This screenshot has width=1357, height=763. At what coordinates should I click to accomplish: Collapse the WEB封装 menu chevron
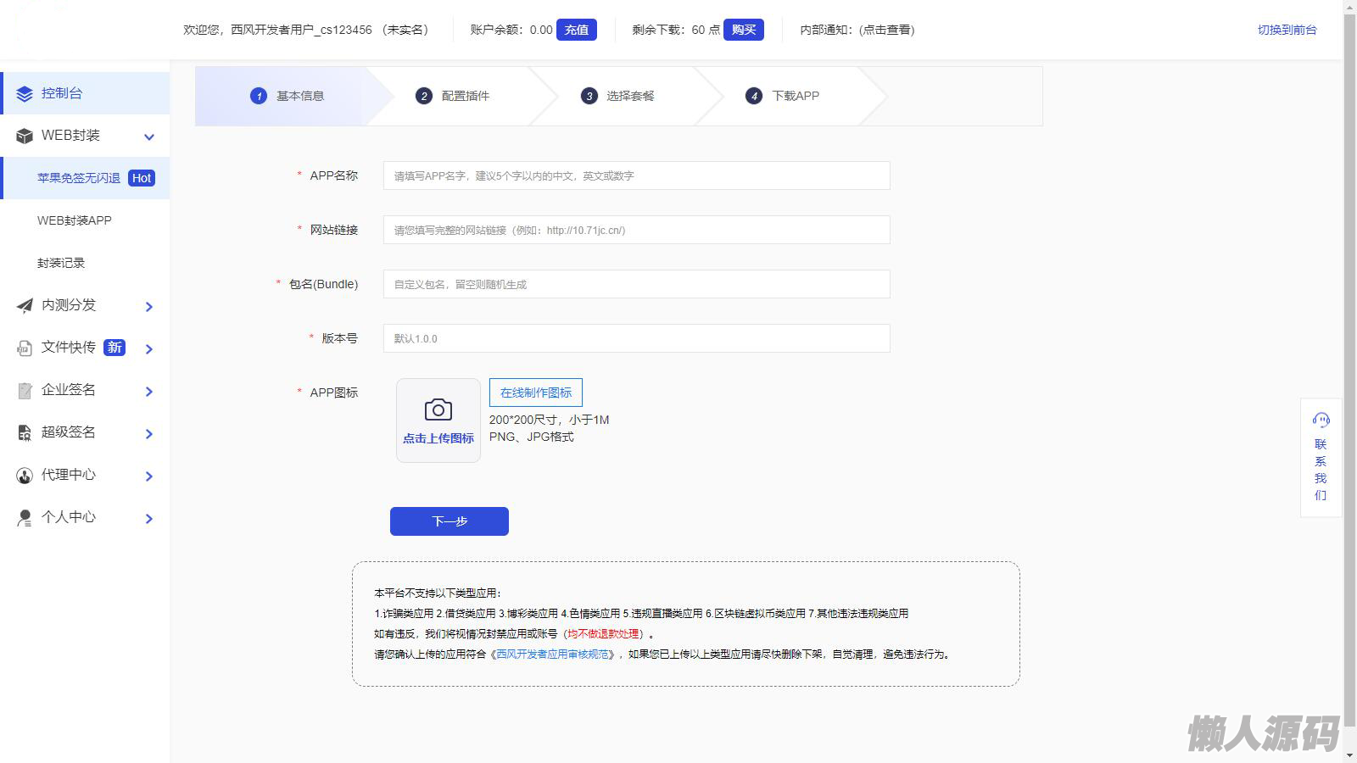149,137
